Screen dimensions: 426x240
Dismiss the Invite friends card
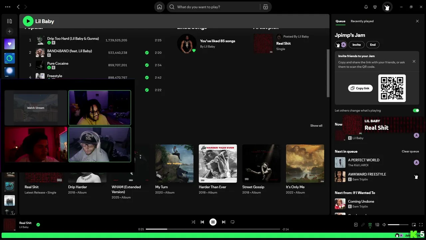[414, 61]
